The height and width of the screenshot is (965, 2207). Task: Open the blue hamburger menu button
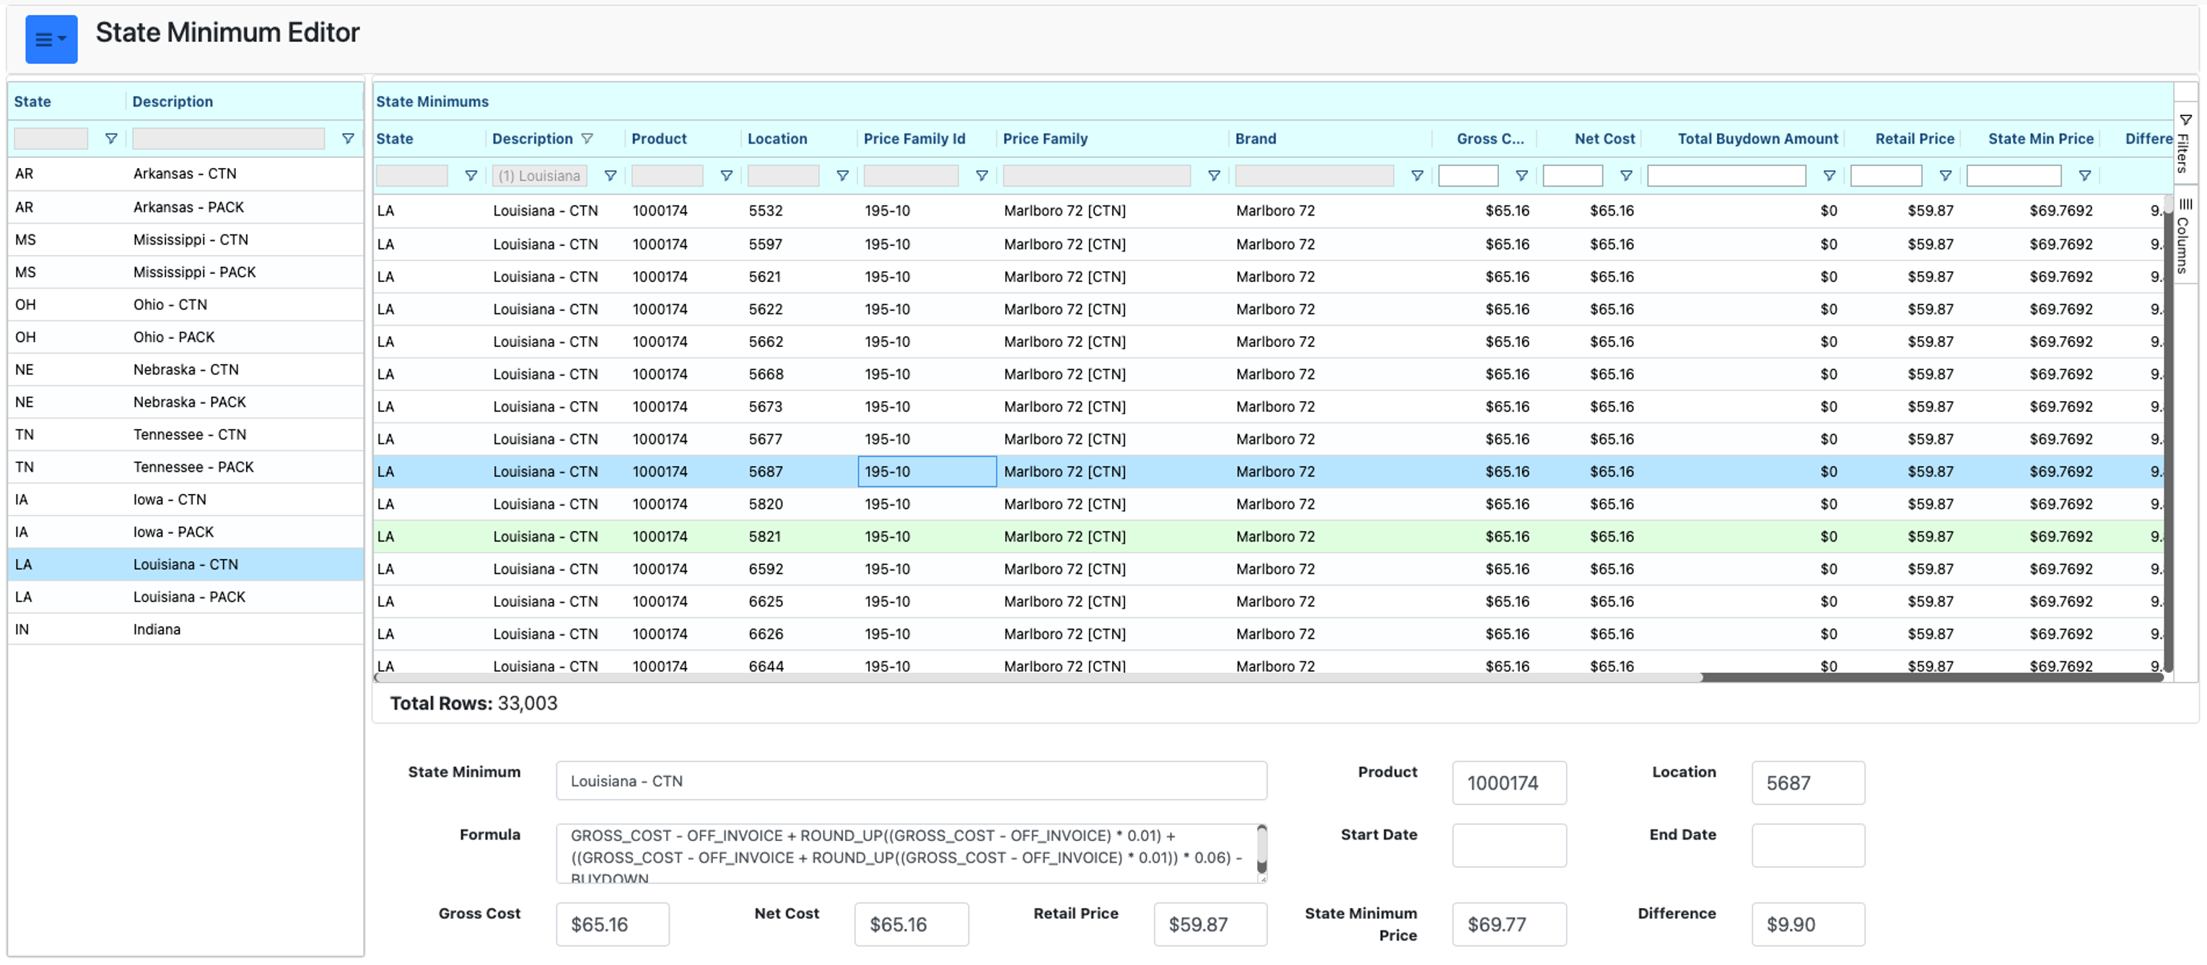click(51, 40)
